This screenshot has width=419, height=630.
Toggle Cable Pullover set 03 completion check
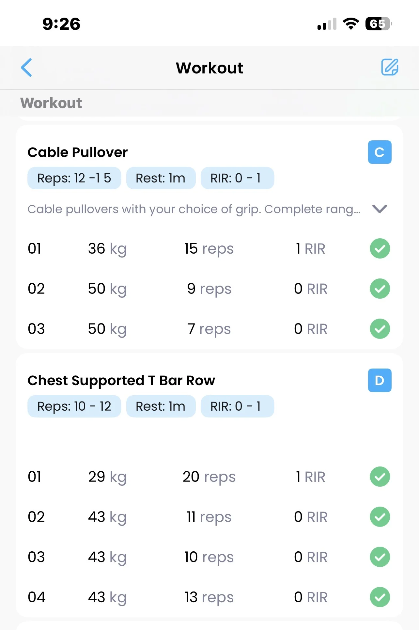pyautogui.click(x=380, y=329)
